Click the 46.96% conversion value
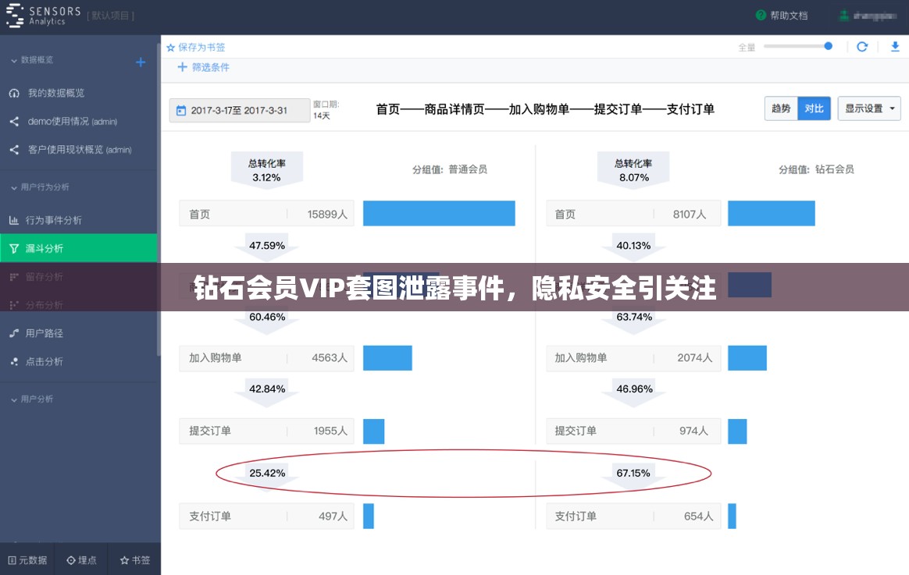Image resolution: width=909 pixels, height=575 pixels. 634,389
